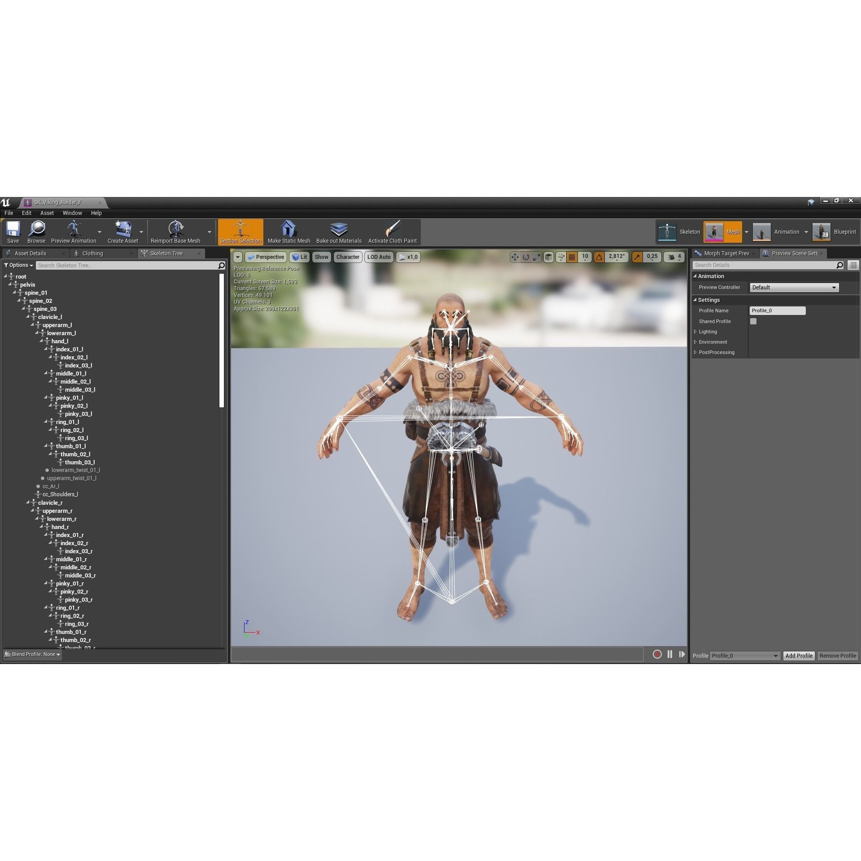Screen dimensions: 861x861
Task: Toggle Lit viewport shading mode
Action: [300, 257]
